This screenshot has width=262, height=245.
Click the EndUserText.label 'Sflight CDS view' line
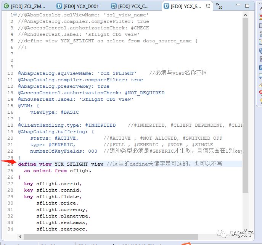[76, 99]
